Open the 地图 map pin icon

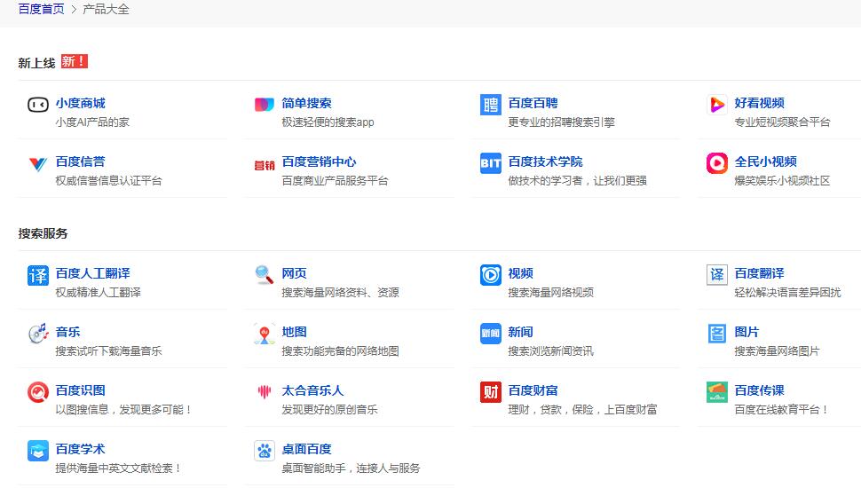(265, 334)
